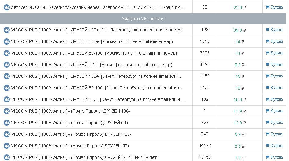Image resolution: width=289 pixels, height=161 pixels.
Task: Buy the 1813-stock ДРУЗЕЙ 100+ Москва accounts
Action: (x=274, y=41)
